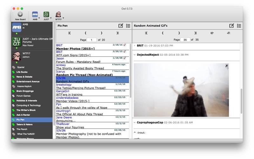
Task: Go to first page of Pix Pen
Action: point(70,33)
